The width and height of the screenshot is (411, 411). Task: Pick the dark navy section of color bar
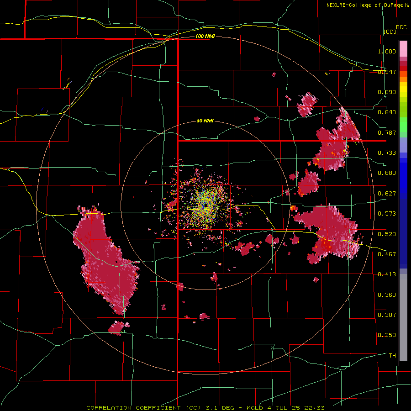[403, 233]
